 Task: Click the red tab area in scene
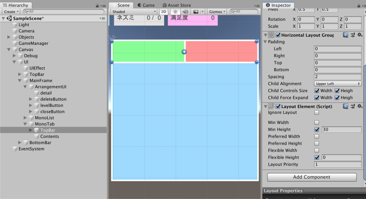[x=221, y=51]
